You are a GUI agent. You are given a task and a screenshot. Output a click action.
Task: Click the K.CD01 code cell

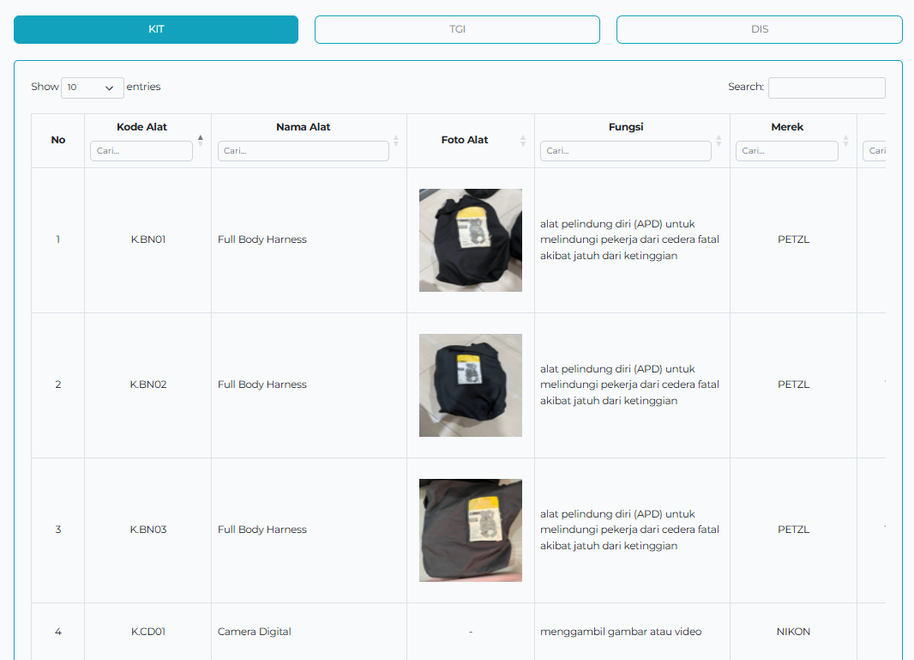coord(148,632)
